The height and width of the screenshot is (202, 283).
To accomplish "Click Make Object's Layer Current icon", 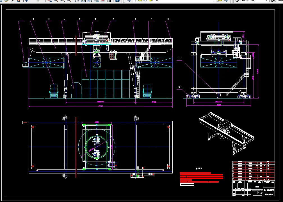I will (220, 1).
